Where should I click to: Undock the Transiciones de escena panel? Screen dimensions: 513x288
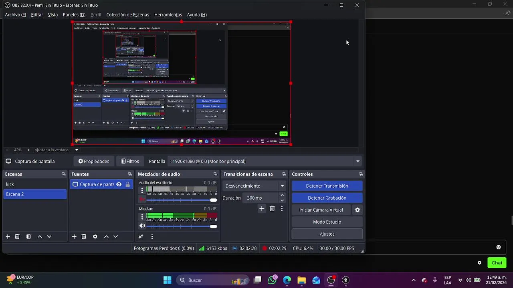284,174
